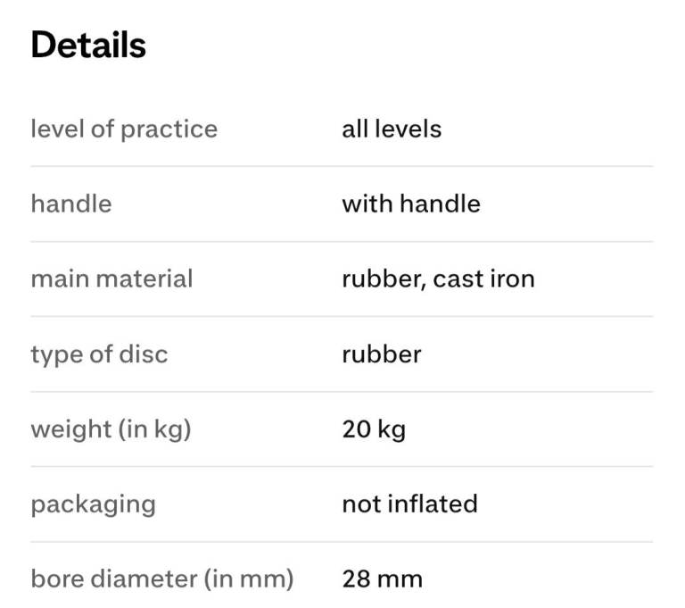Tap the 'not inflated' value
Viewport: 685px width, 608px height.
pyautogui.click(x=409, y=504)
